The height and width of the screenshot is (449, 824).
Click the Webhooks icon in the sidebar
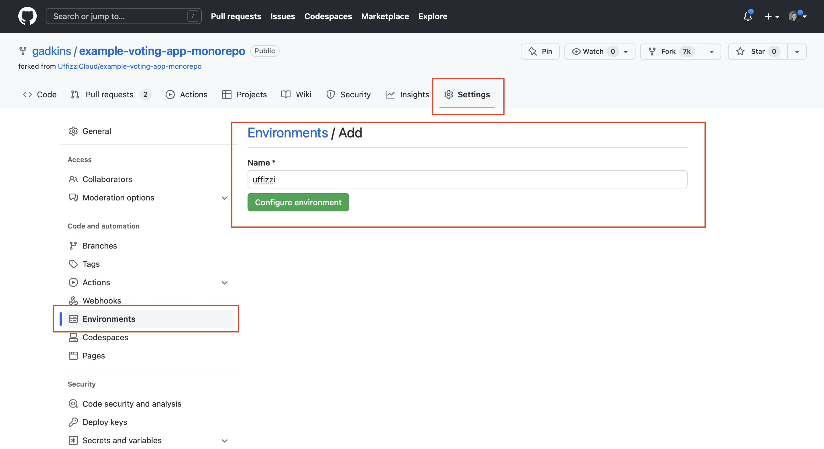point(73,301)
